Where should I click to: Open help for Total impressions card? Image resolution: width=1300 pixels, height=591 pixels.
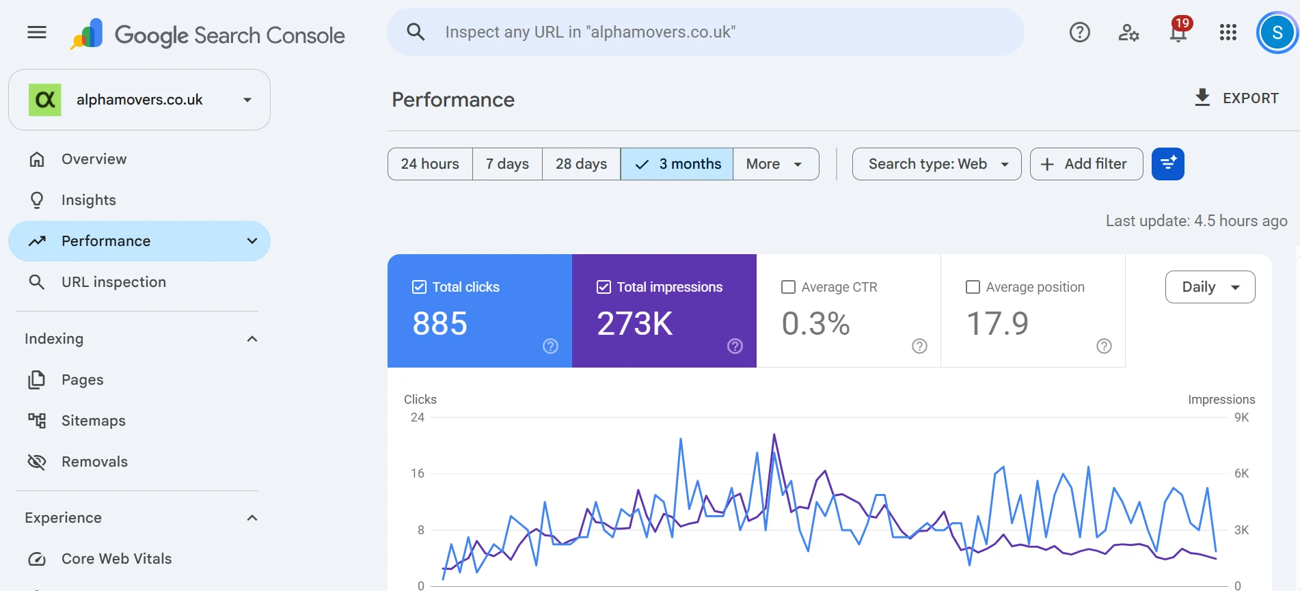tap(735, 346)
